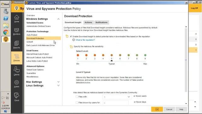Open the Reports section
Image resolution: width=202 pixels, height=114 pixels.
[x=16, y=45]
